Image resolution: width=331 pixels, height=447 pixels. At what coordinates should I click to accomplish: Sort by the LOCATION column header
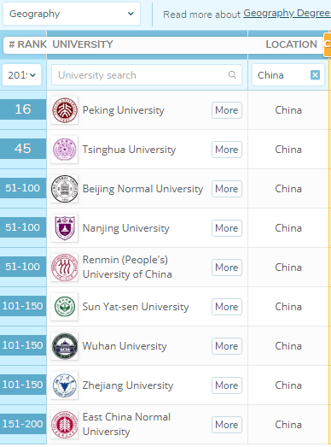coord(292,44)
